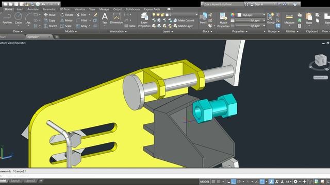Open Layer Properties manager
The image size is (330, 185).
[x=144, y=20]
